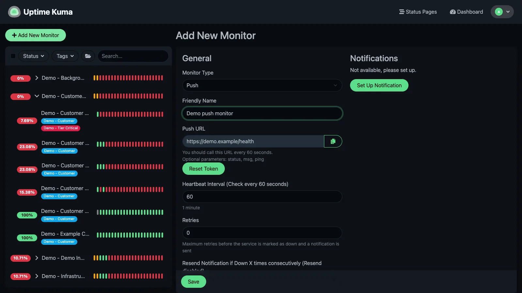Collapse the Demo - Custome... group

click(x=37, y=96)
